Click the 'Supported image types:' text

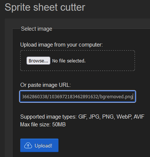(49, 117)
